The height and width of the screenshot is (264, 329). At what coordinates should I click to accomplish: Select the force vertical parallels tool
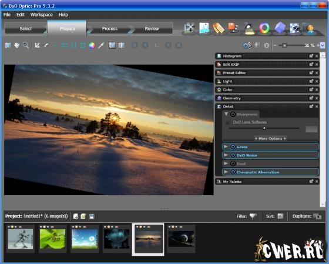(74, 45)
